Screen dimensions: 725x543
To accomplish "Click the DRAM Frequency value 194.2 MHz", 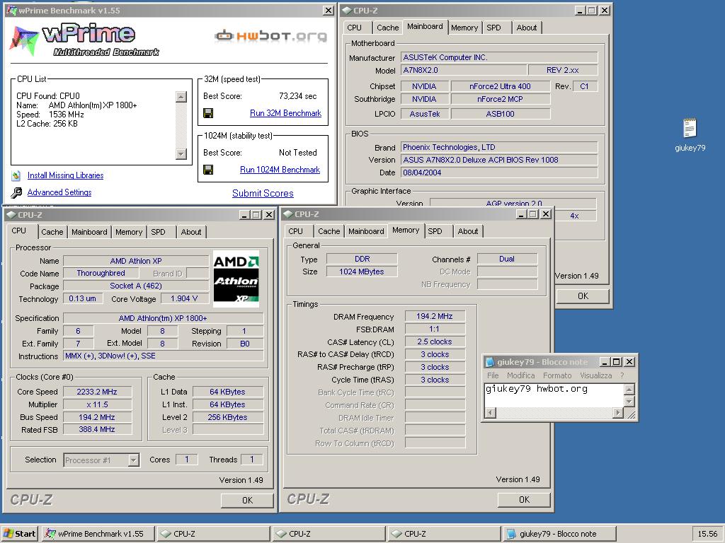I will point(434,316).
